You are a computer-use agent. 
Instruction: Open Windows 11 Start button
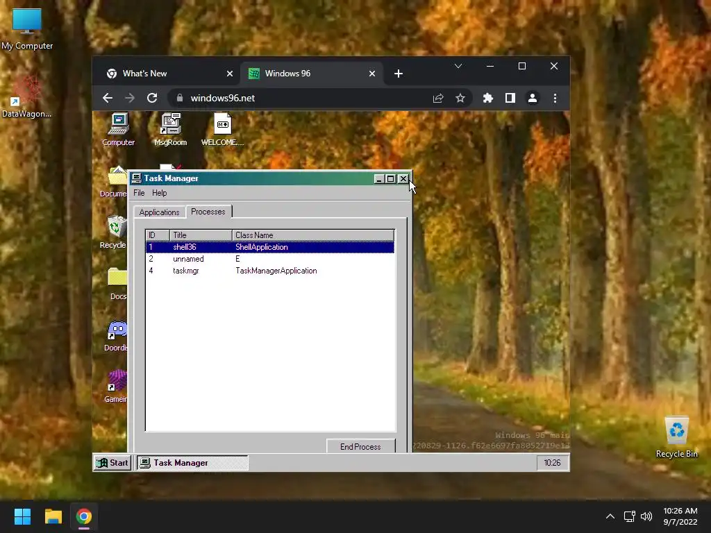pyautogui.click(x=22, y=516)
